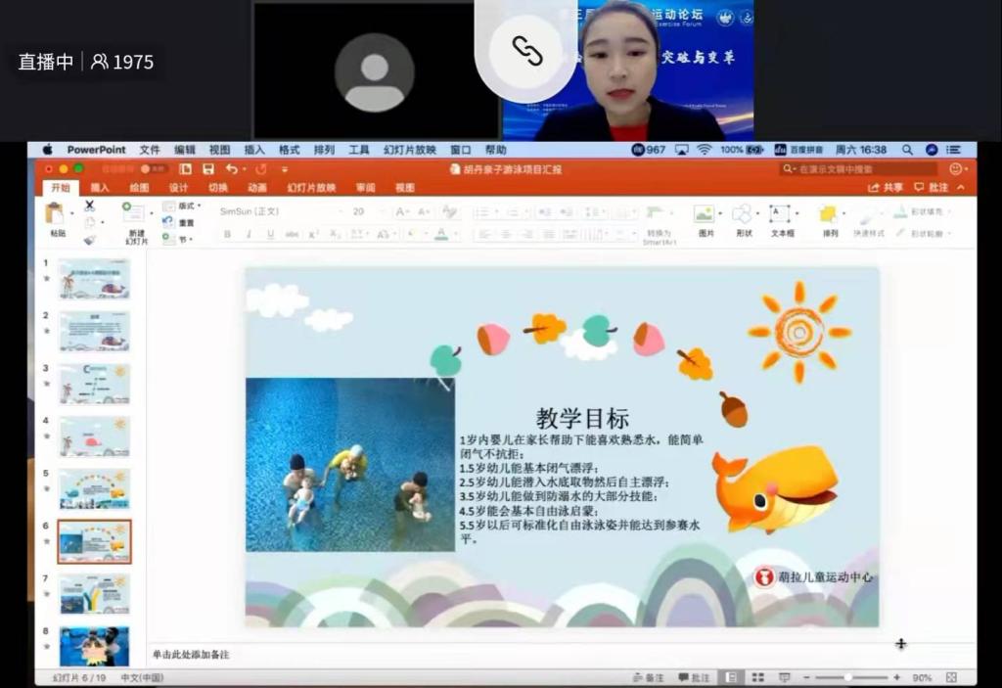Open the 幻灯片放映 menu in menu bar

point(409,150)
